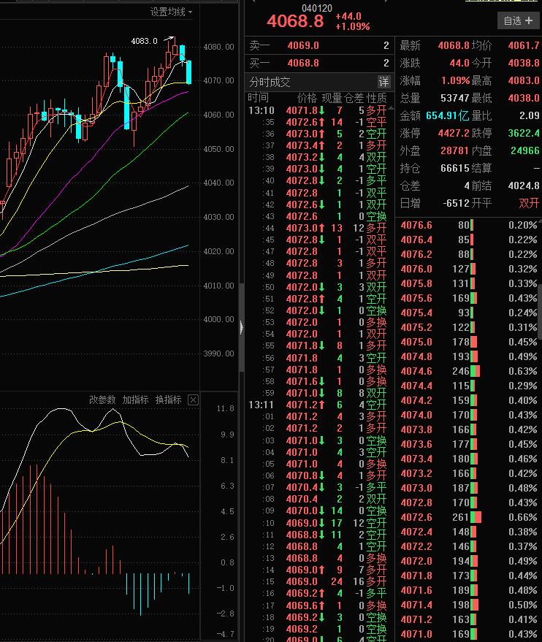The image size is (542, 642).
Task: Select the 13:11 trade row at 4071.2
Action: pos(318,405)
